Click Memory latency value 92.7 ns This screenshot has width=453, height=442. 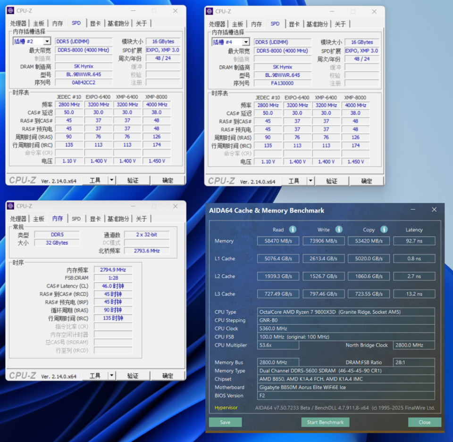coord(414,241)
